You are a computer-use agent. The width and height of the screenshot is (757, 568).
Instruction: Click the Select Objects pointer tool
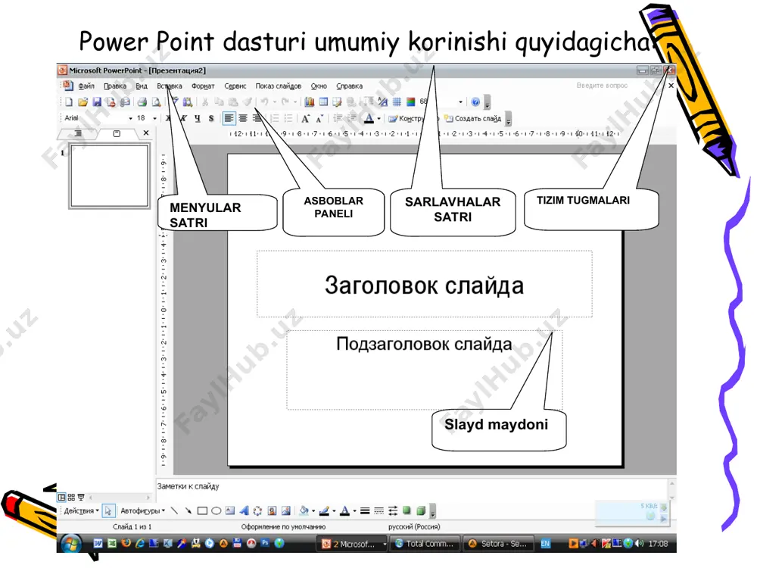[108, 510]
